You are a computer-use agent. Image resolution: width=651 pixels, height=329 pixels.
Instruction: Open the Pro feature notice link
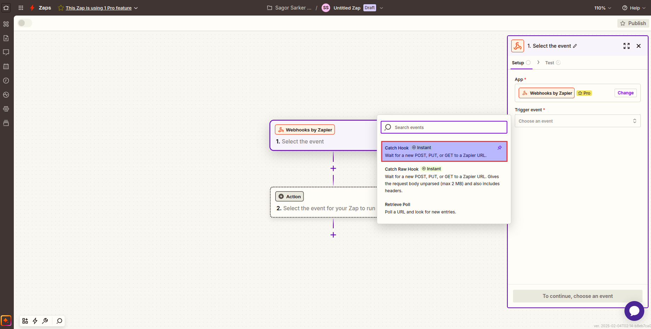pos(98,8)
